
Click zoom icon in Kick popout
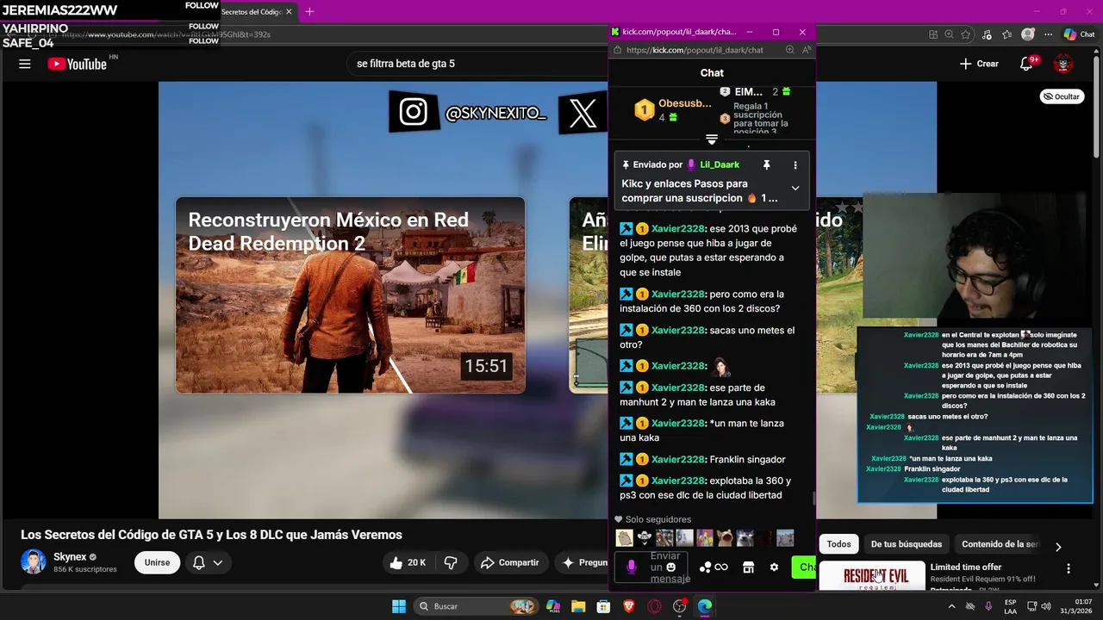(790, 50)
